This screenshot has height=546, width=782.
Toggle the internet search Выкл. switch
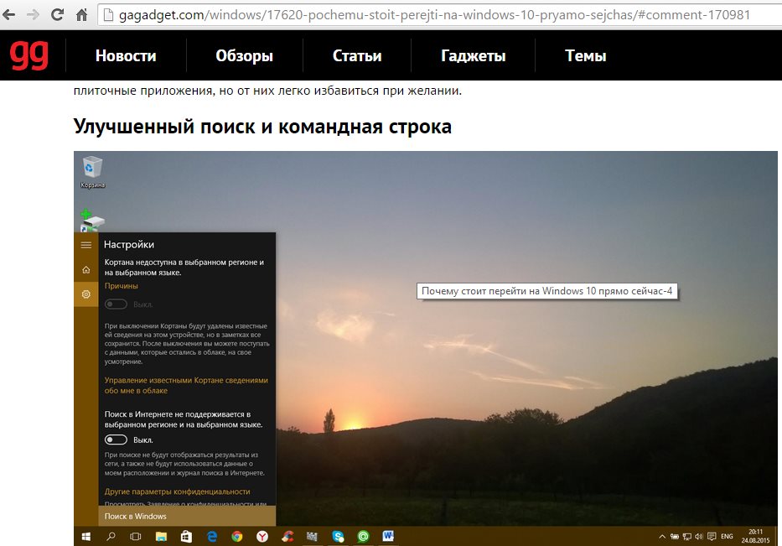click(x=116, y=439)
